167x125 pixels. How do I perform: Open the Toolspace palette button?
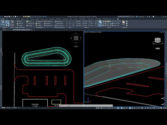point(3,23)
